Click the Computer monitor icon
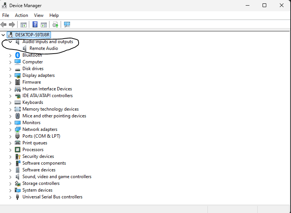Screen dimensions: 291x213 click(x=18, y=62)
